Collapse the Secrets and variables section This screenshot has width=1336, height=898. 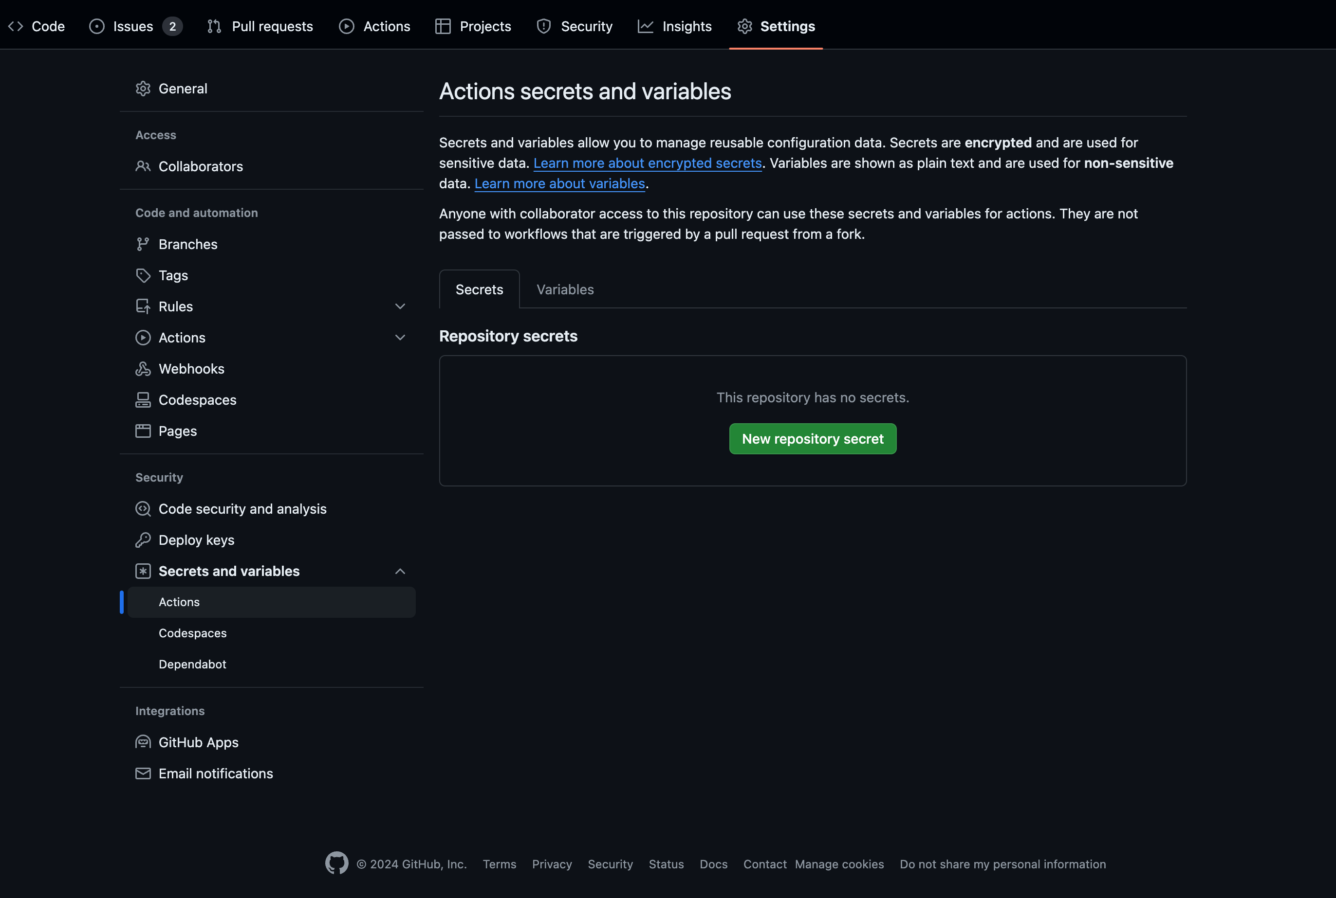pos(400,572)
